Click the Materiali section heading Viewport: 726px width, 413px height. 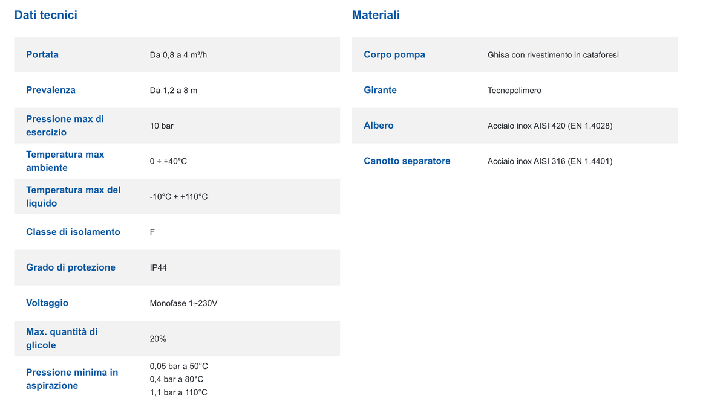[x=376, y=15]
